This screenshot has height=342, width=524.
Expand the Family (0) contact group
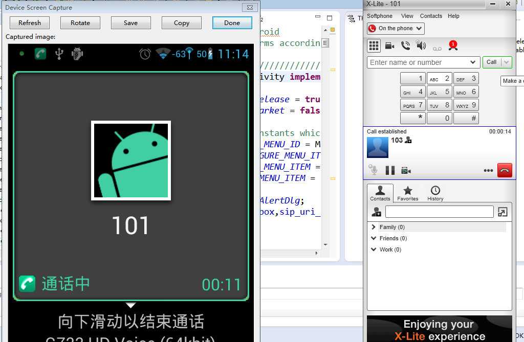[374, 227]
